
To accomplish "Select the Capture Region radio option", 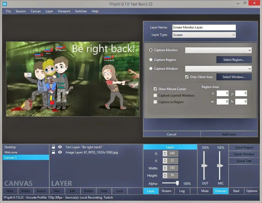I will 151,60.
